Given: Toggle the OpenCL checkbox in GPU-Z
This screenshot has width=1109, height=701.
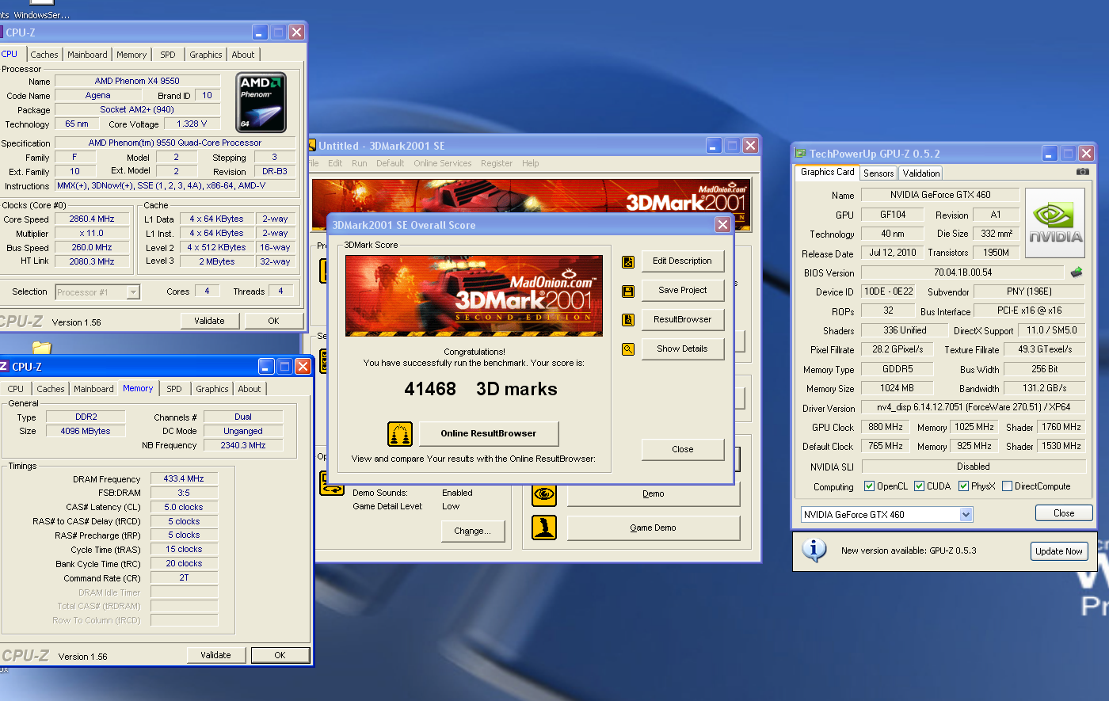Looking at the screenshot, I should coord(869,486).
